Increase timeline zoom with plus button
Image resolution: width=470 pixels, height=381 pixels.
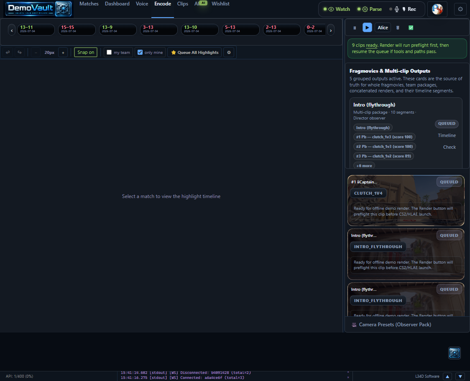point(63,52)
